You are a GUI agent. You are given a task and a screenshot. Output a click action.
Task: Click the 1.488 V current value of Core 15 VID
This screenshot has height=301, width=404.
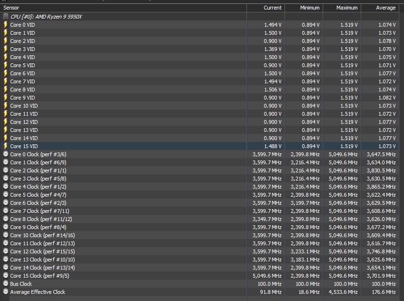(273, 146)
